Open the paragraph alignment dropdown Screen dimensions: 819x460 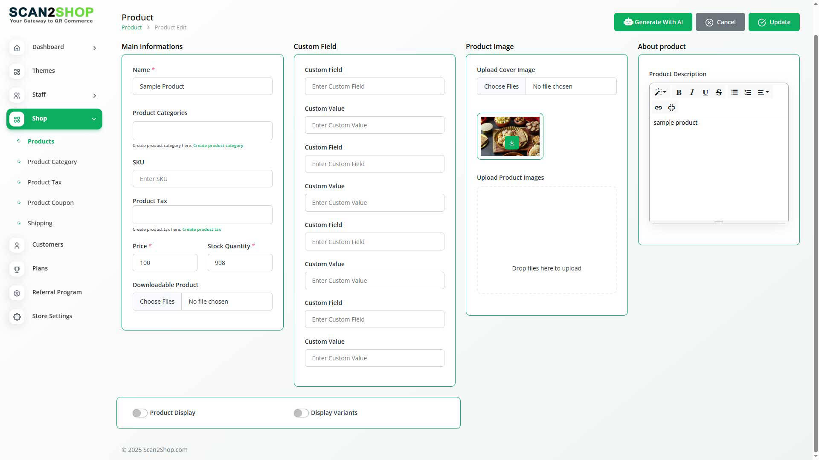click(x=763, y=92)
